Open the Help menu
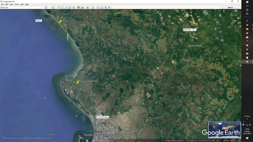Screen dimensions: 253x142 [x=27, y=4]
